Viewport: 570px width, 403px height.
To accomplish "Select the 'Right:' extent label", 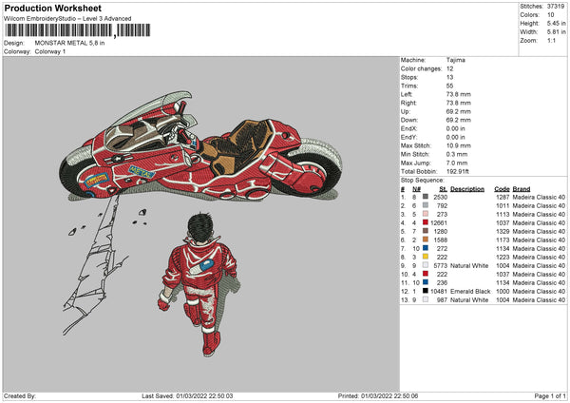I will coord(408,103).
